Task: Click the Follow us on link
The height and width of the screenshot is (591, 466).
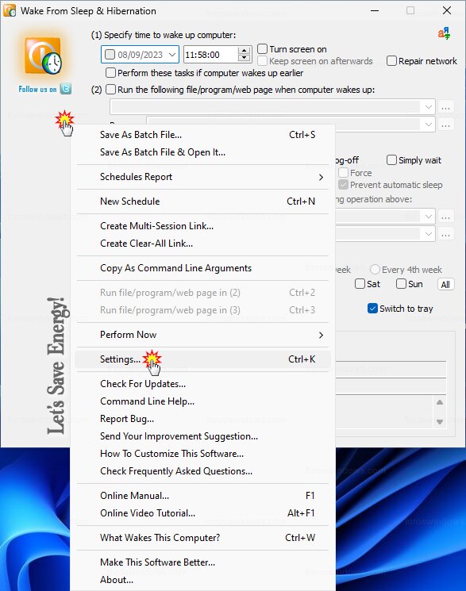Action: (37, 90)
